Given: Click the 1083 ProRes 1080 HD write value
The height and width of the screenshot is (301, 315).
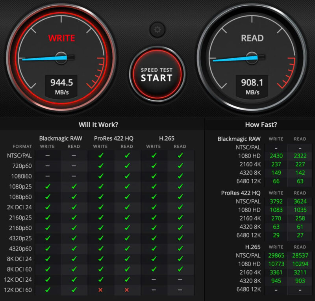Looking at the screenshot, I should [x=276, y=210].
